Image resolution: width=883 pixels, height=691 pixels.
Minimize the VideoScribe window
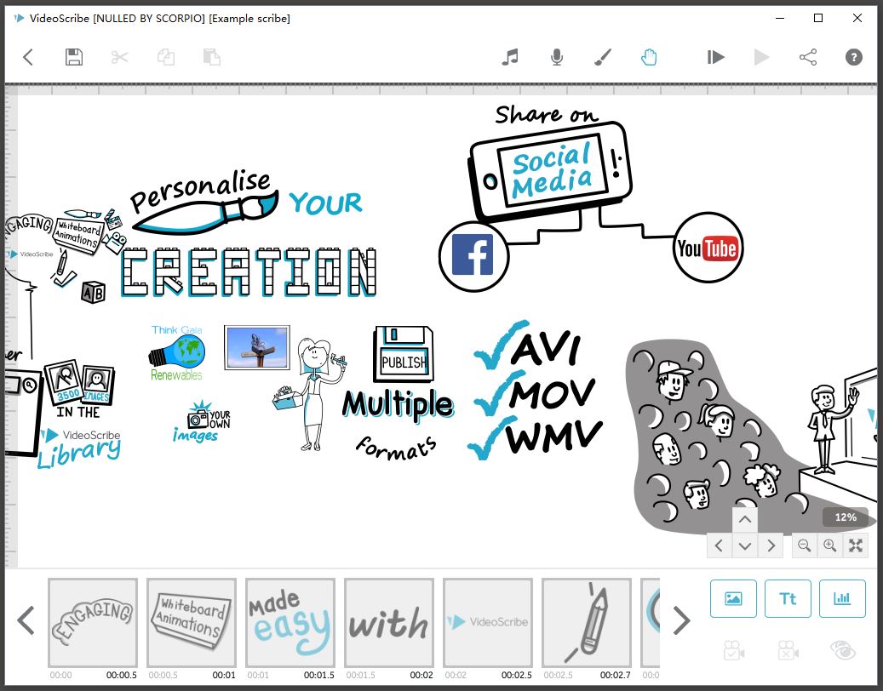click(x=780, y=18)
